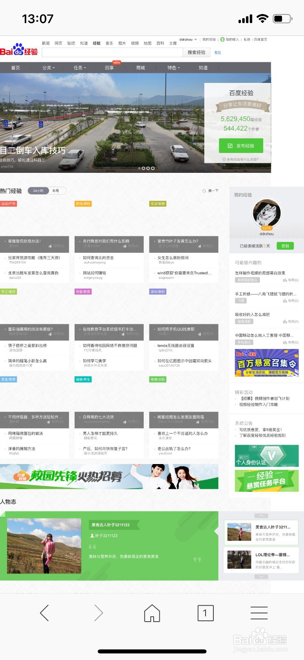Click the down arrow below 人物志 list
This screenshot has height=660, width=304.
coord(261,577)
